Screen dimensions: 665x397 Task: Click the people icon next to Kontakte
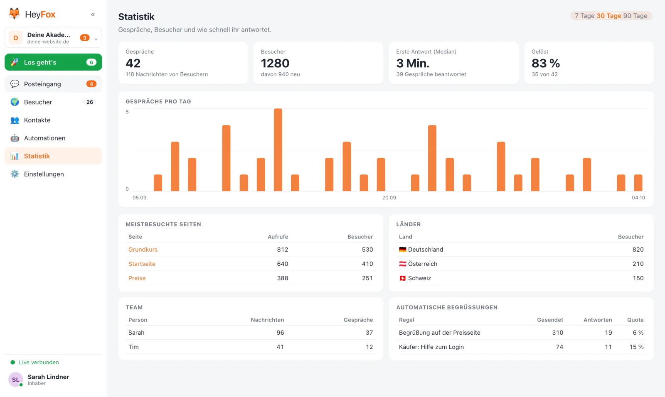(15, 120)
